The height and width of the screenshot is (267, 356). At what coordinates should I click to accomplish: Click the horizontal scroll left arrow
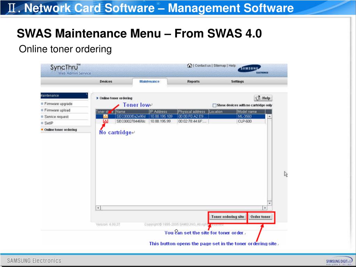click(98, 208)
